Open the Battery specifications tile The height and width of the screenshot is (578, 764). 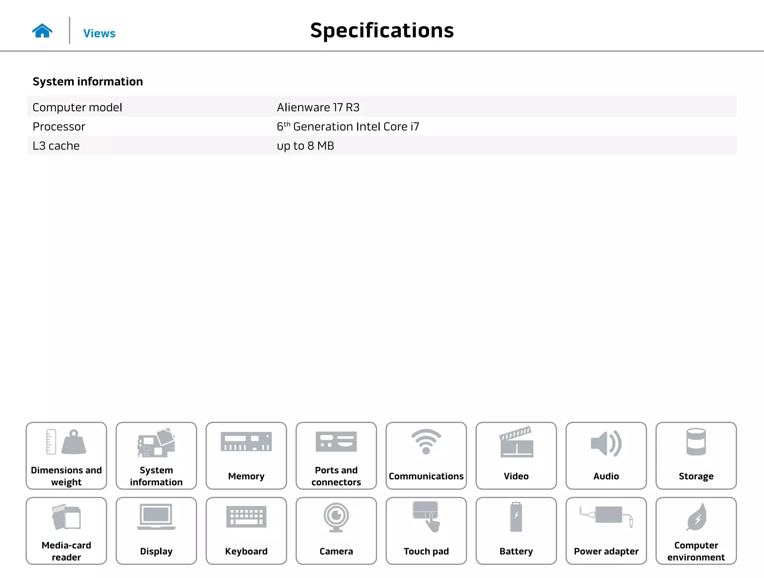coord(516,531)
